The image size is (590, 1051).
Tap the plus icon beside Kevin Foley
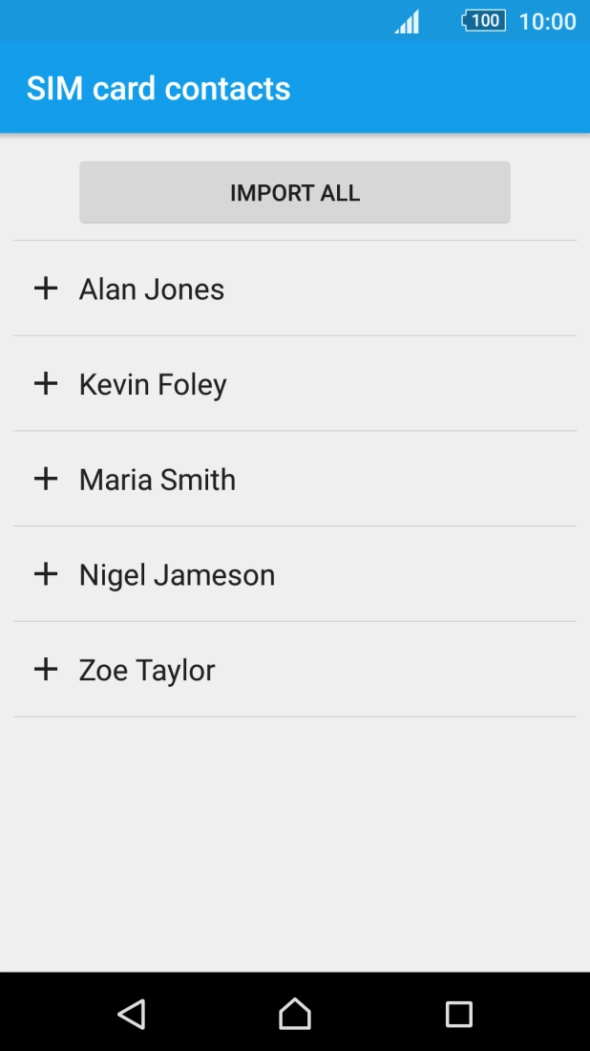46,384
